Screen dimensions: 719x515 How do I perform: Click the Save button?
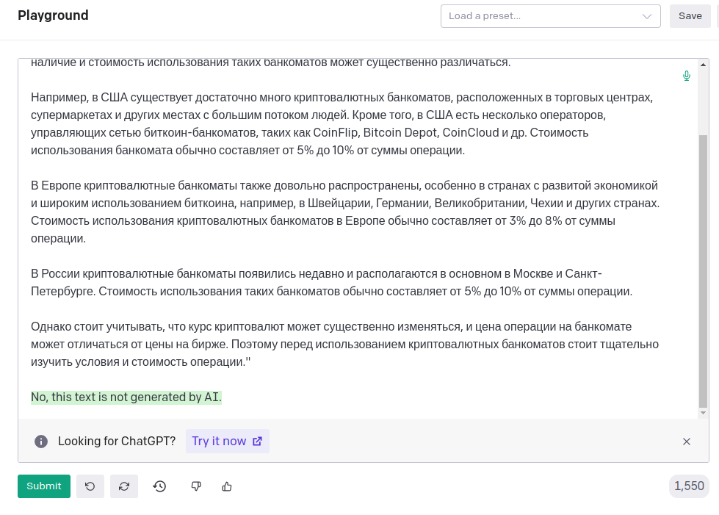690,16
